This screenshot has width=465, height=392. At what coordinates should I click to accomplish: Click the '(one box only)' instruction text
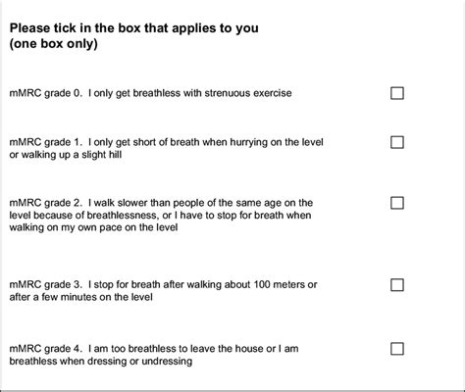[54, 44]
